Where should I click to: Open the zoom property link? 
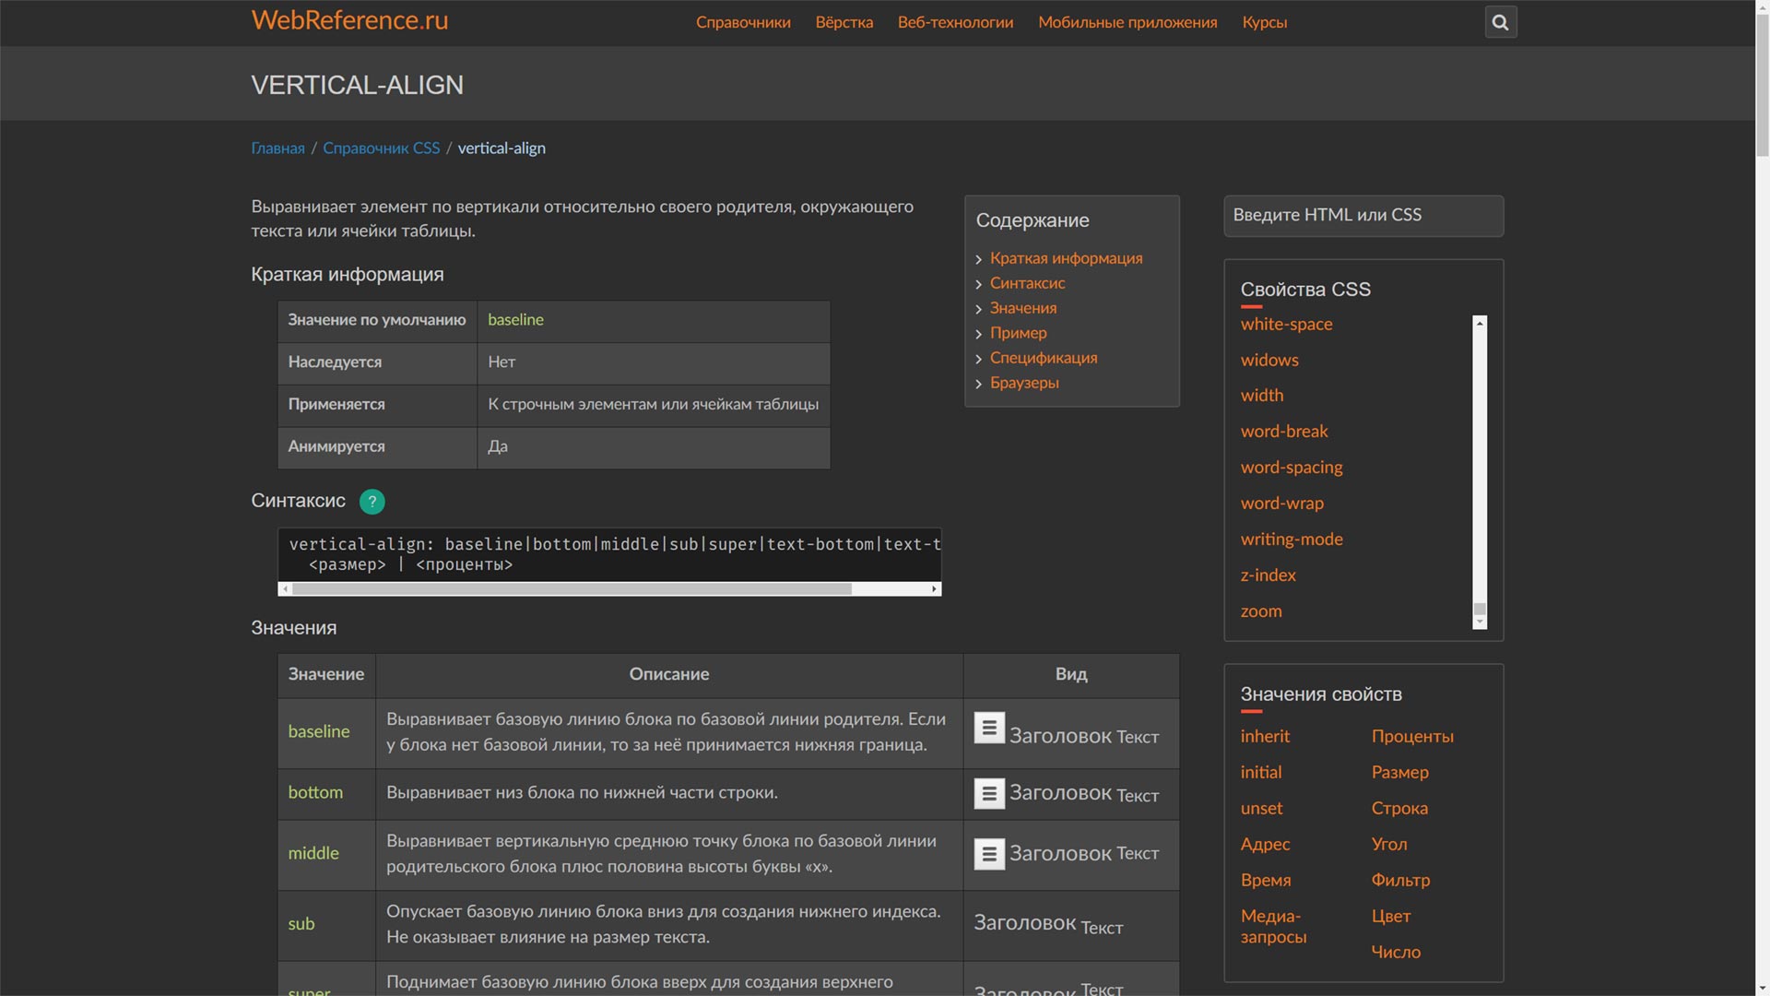[1261, 611]
